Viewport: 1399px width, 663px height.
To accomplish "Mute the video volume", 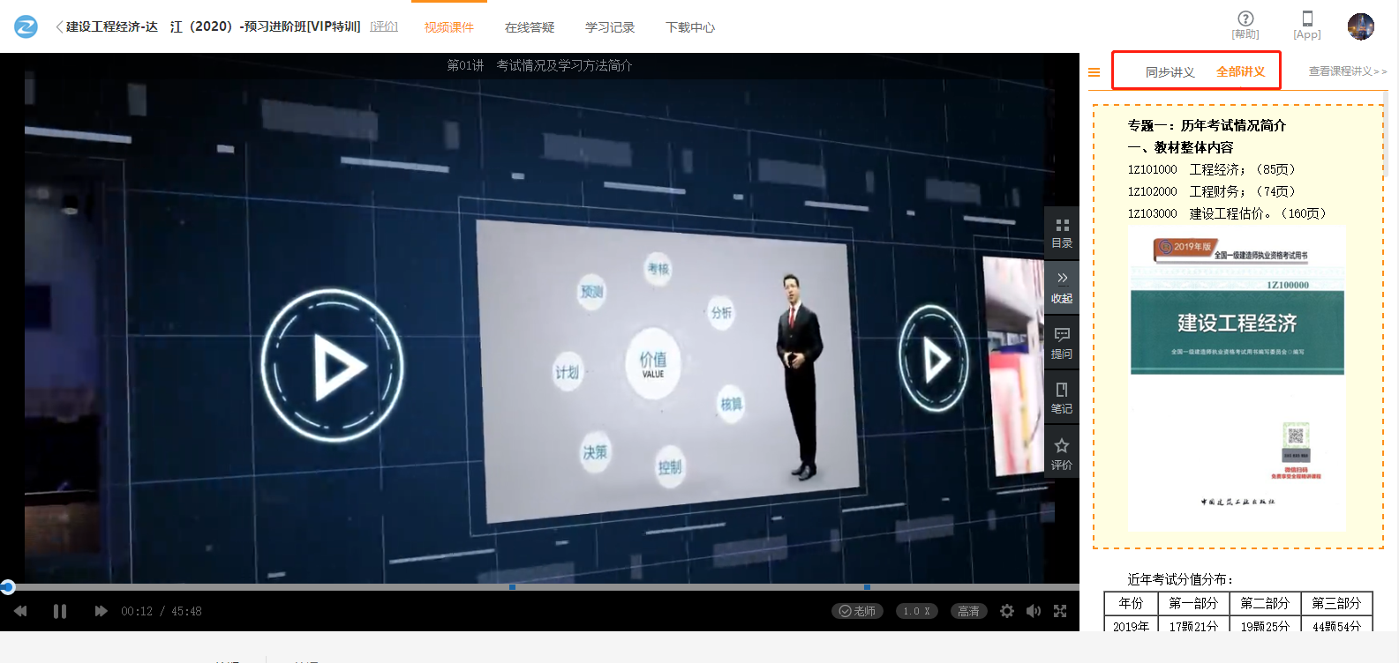I will [x=1034, y=611].
